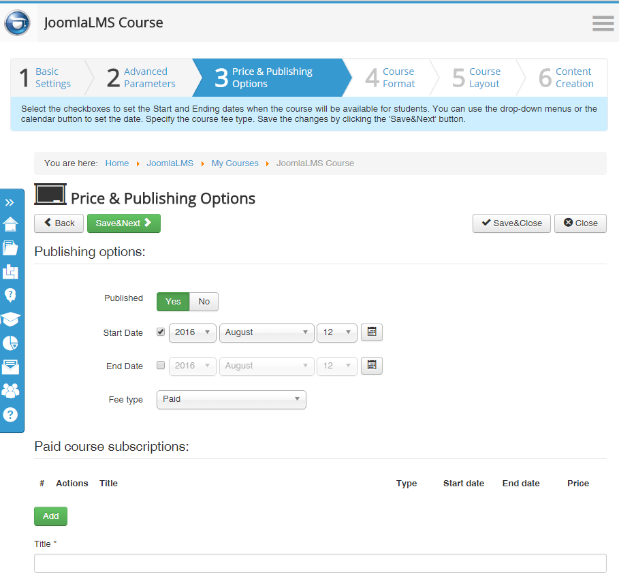The image size is (619, 583).
Task: Open the Start Date month dropdown
Action: [x=266, y=332]
